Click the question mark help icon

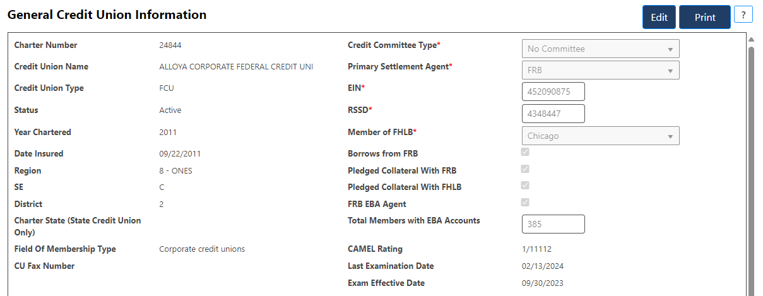[x=743, y=15]
